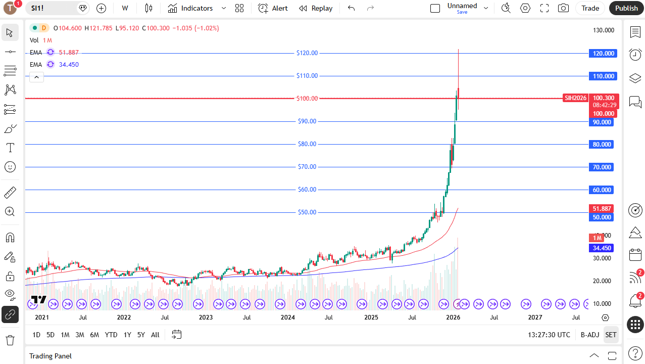The height and width of the screenshot is (364, 645).
Task: Select the 6M date range
Action: tap(94, 335)
